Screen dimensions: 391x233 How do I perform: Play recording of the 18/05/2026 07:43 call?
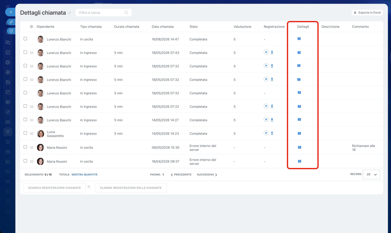point(266,52)
